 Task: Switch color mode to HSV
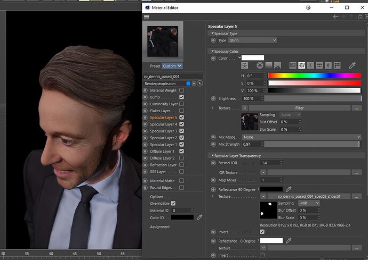tap(301, 65)
